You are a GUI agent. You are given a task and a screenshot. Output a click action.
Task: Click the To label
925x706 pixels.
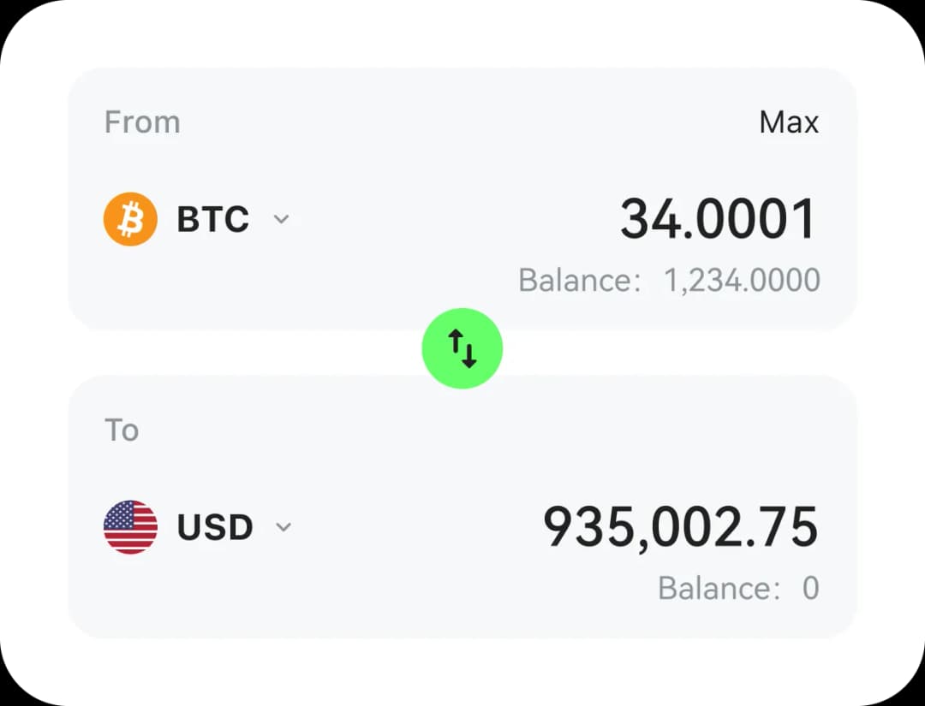click(x=122, y=430)
